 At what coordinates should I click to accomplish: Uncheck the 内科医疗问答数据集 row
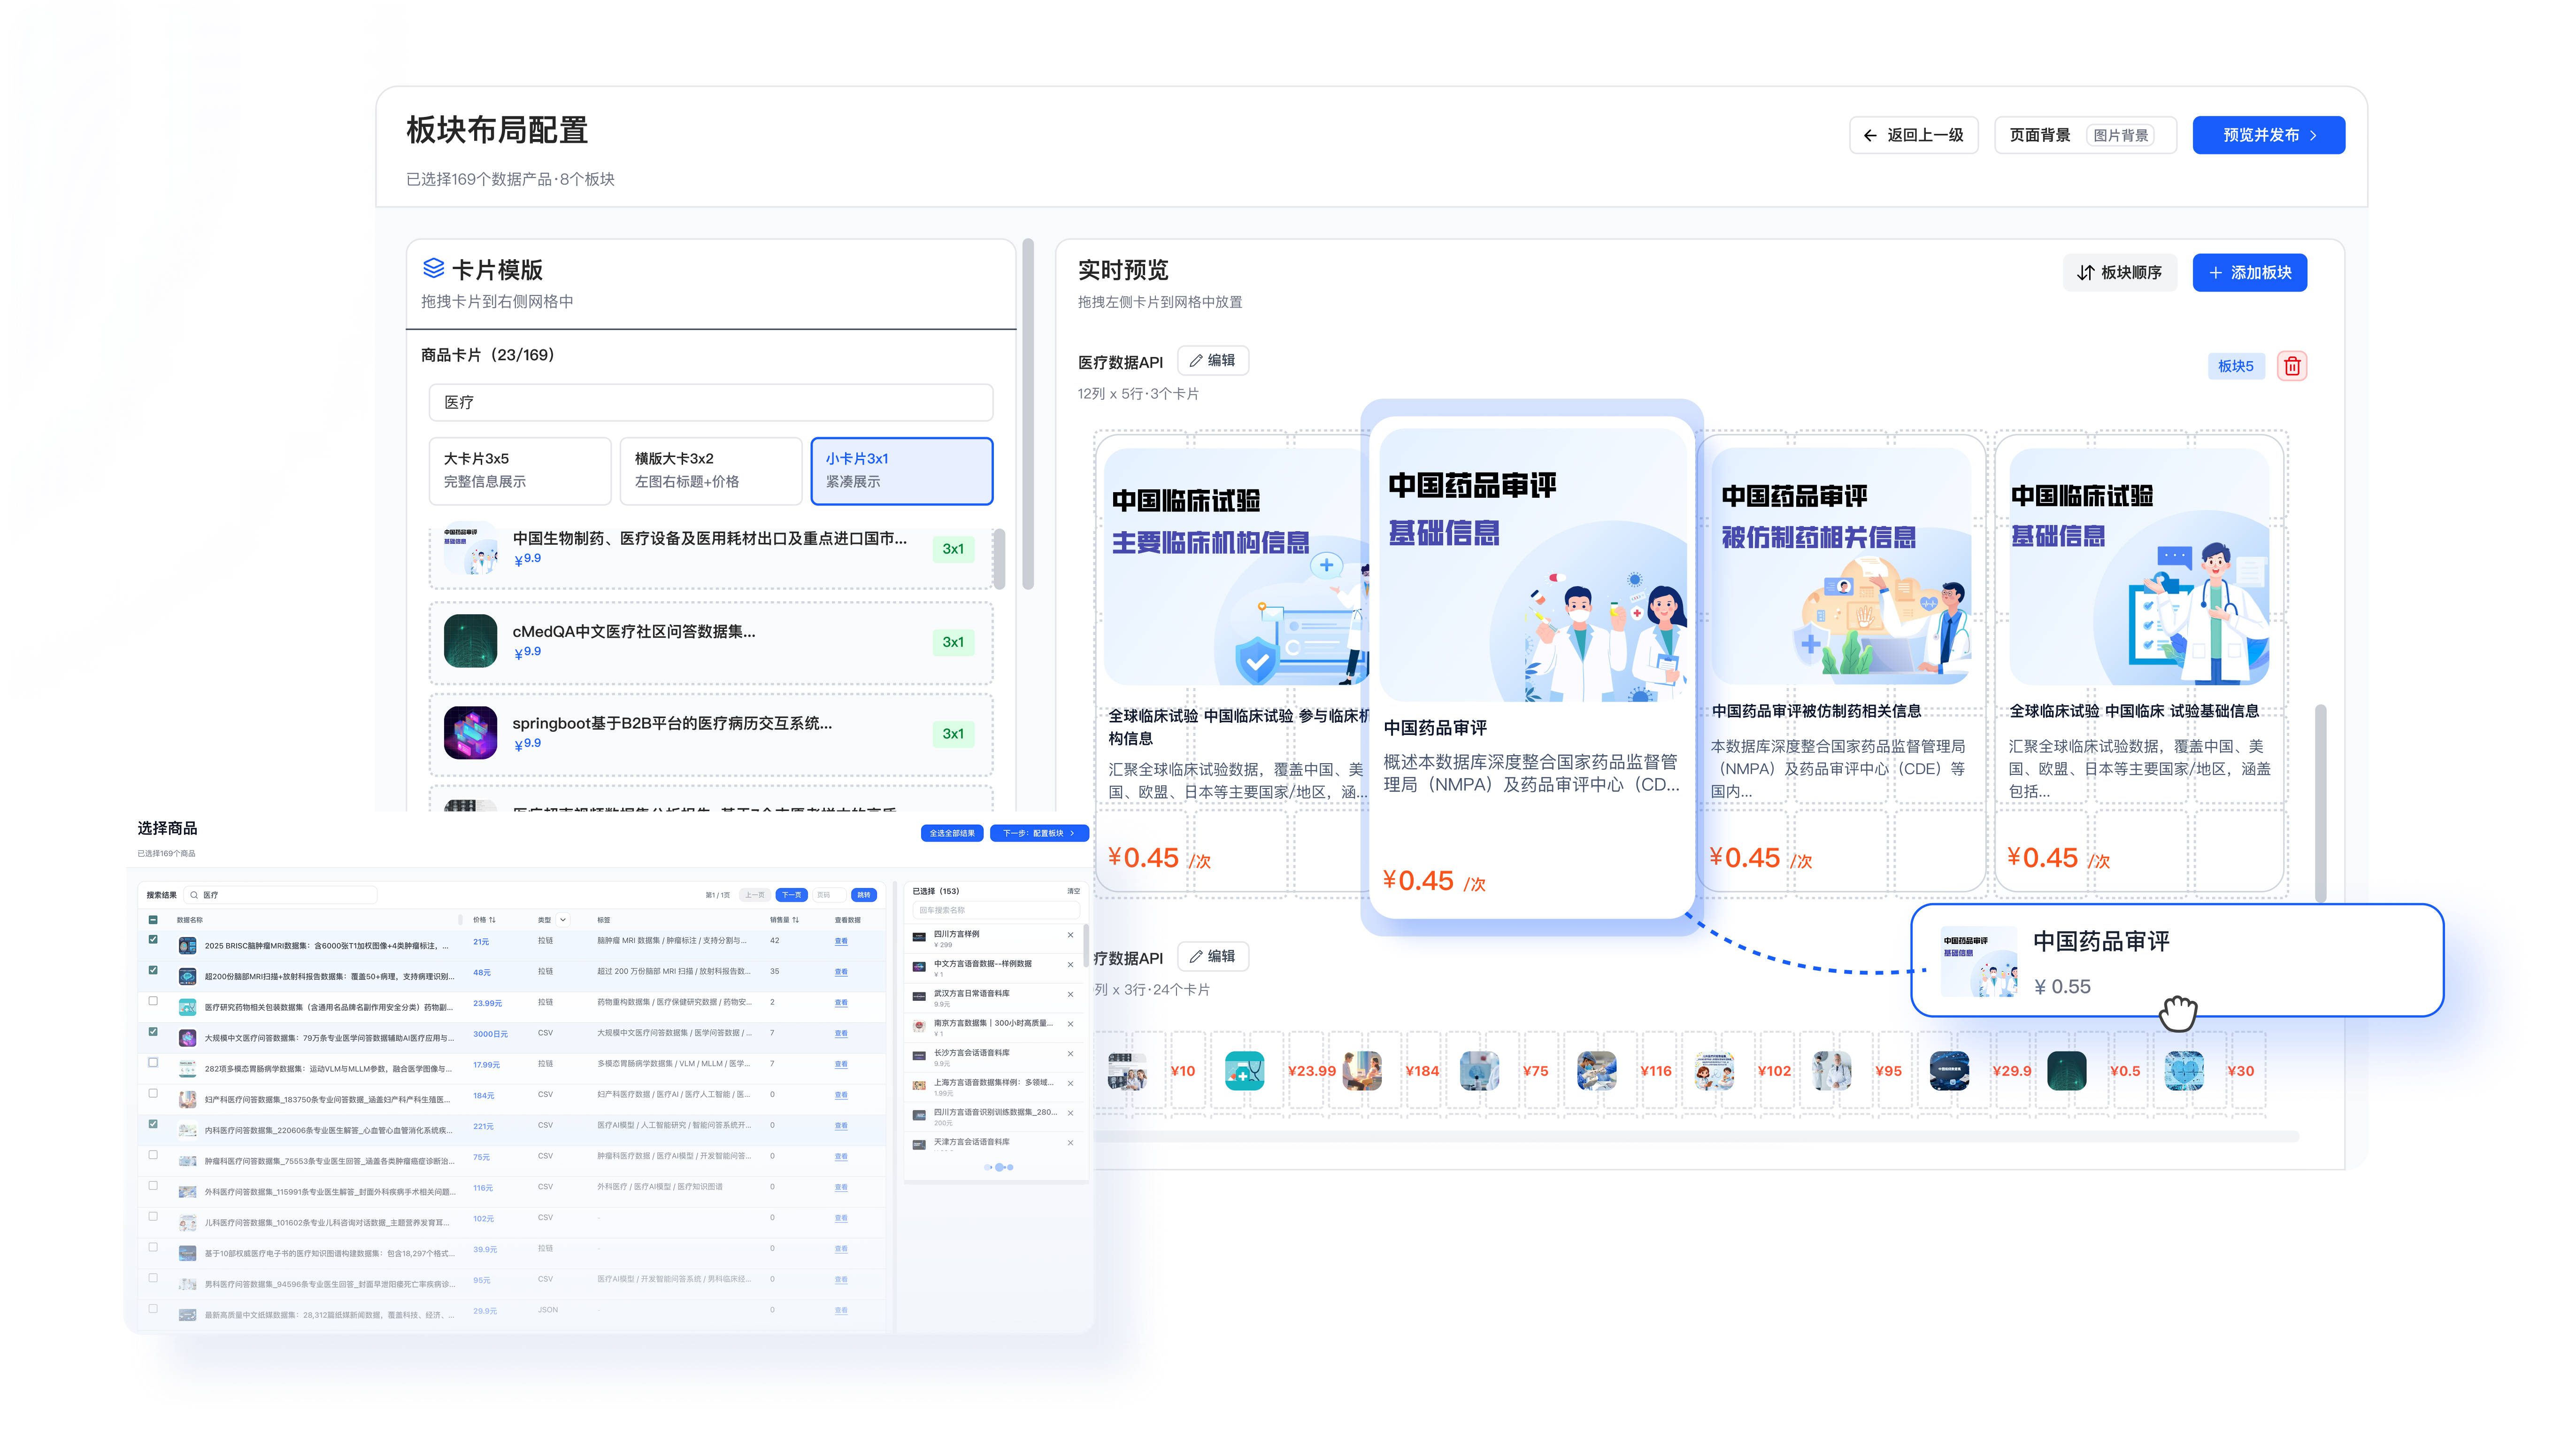click(x=153, y=1124)
